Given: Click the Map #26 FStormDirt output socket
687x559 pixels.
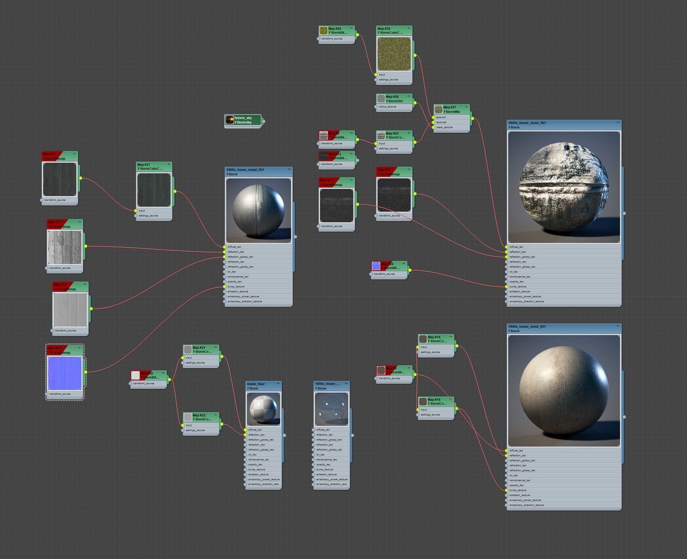Looking at the screenshot, I should click(x=415, y=103).
